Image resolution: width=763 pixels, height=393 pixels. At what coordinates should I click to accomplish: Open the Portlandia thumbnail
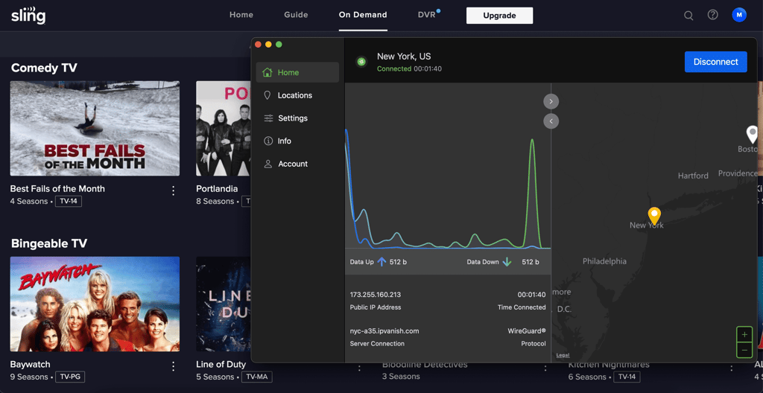pyautogui.click(x=224, y=129)
